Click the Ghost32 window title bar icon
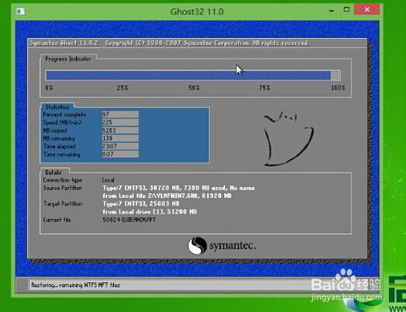Image resolution: width=406 pixels, height=312 pixels. pos(20,11)
